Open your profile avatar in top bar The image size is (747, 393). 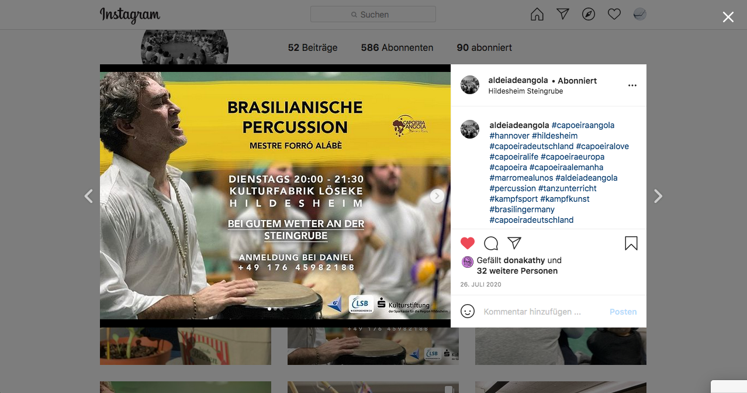pyautogui.click(x=640, y=15)
